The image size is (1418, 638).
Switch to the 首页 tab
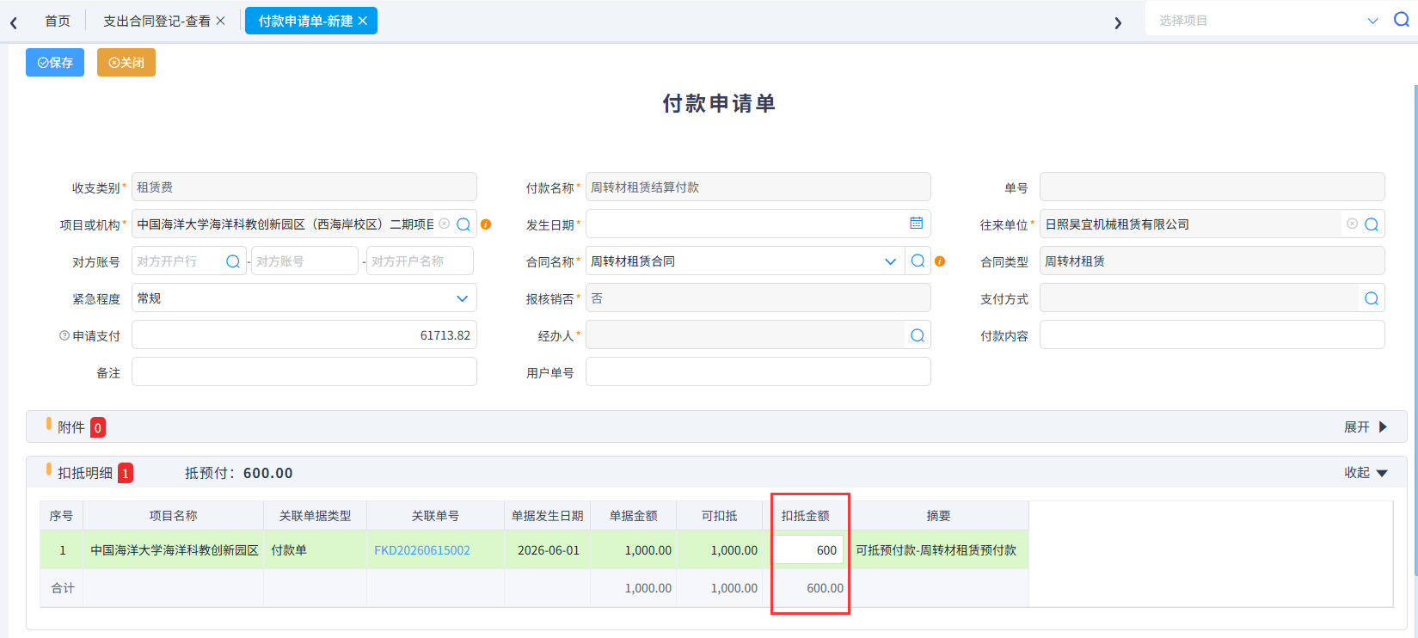click(x=58, y=21)
